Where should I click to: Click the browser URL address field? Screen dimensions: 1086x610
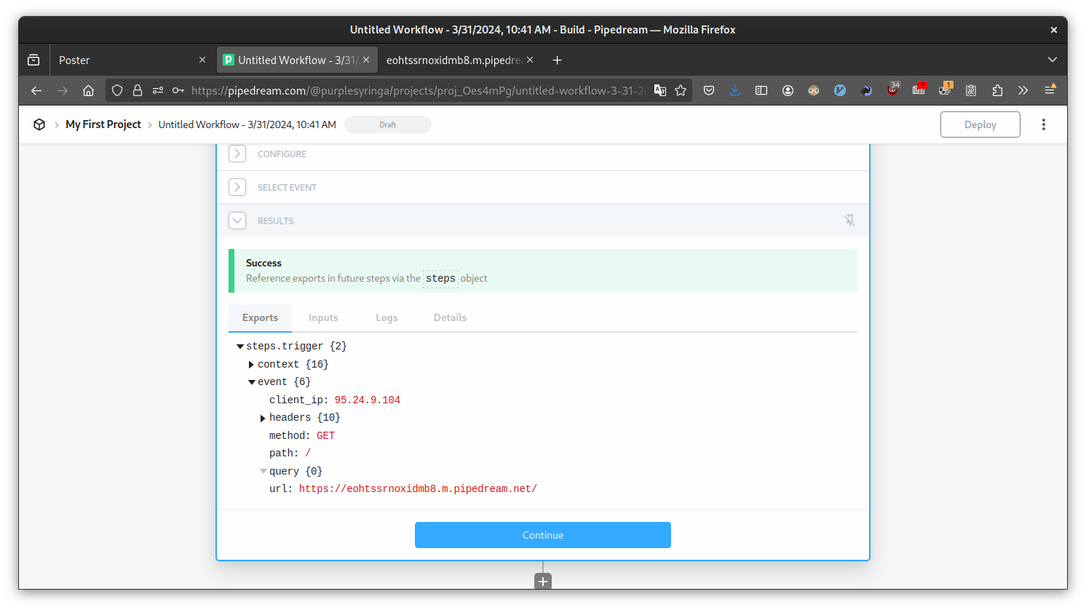419,90
